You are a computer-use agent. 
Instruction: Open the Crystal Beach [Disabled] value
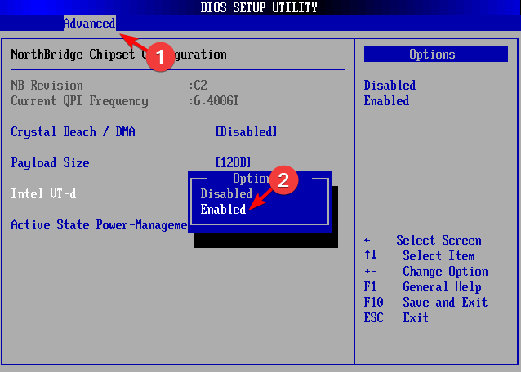tap(246, 131)
